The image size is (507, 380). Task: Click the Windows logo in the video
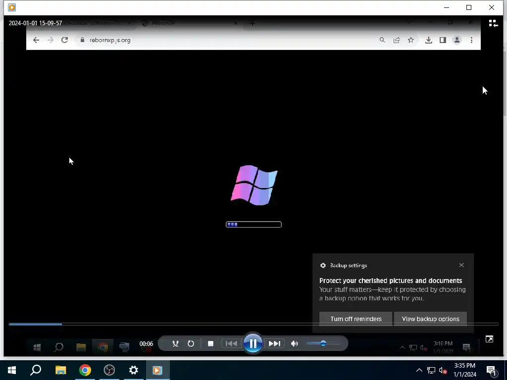point(254,185)
